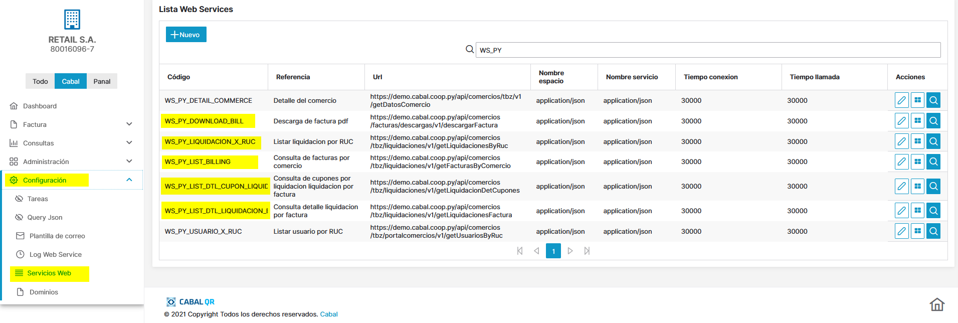Go to the last page of results
This screenshot has width=958, height=323.
point(587,251)
